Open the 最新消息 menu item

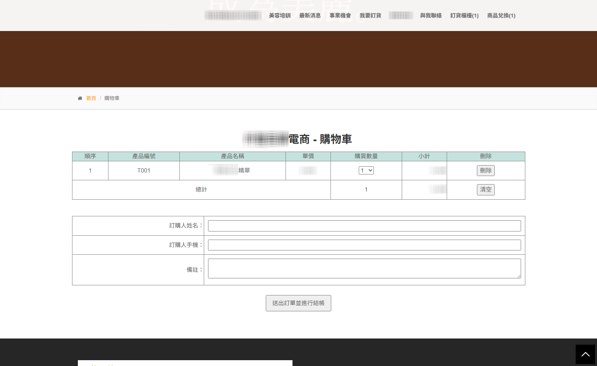click(x=310, y=16)
